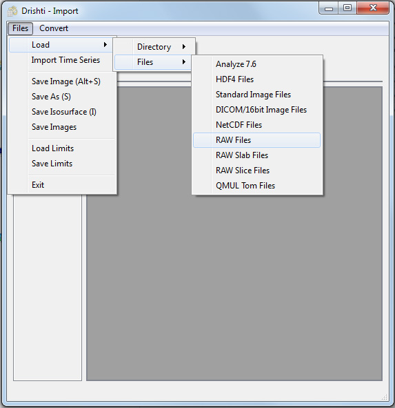Open the Convert menu

coord(54,28)
